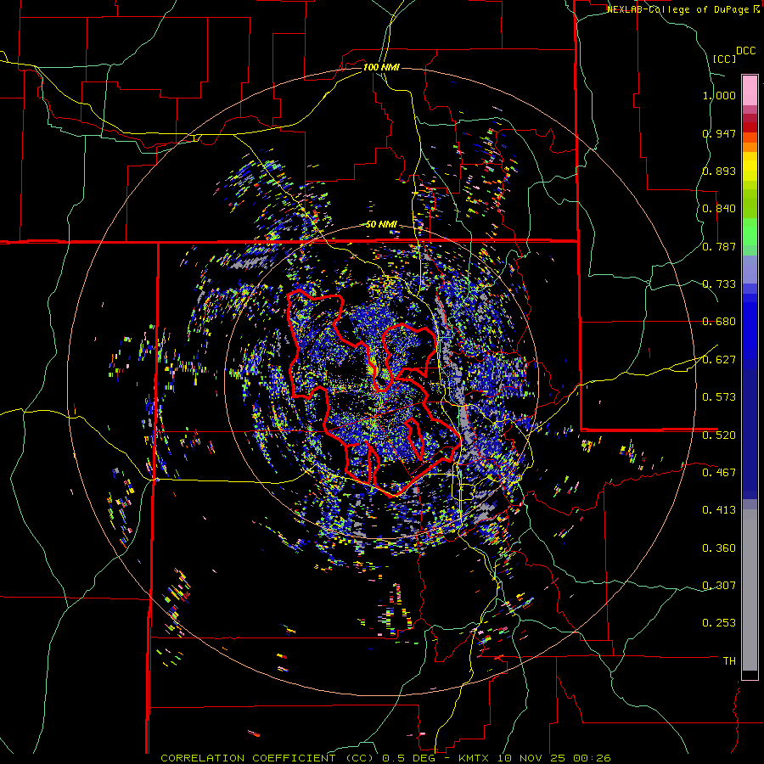Viewport: 764px width, 764px height.
Task: Click the 0.573 legend value
Action: coord(719,397)
